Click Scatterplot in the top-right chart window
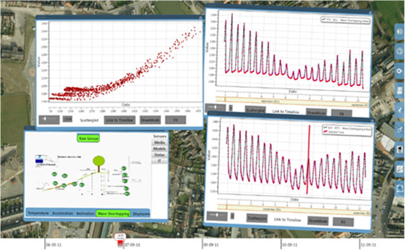Screen dimensions: 405x250 click(255, 110)
